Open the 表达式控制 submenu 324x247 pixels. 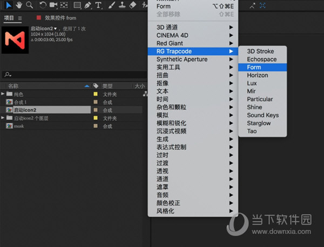click(x=193, y=148)
